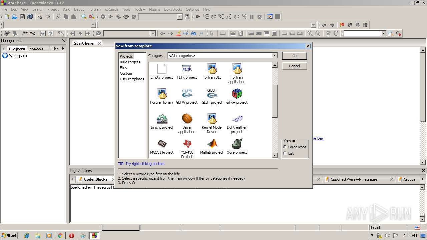Select the Java application template

click(x=187, y=124)
